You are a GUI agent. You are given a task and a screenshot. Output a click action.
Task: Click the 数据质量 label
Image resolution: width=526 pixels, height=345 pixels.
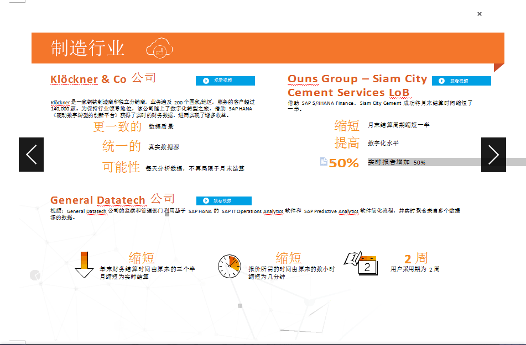161,126
